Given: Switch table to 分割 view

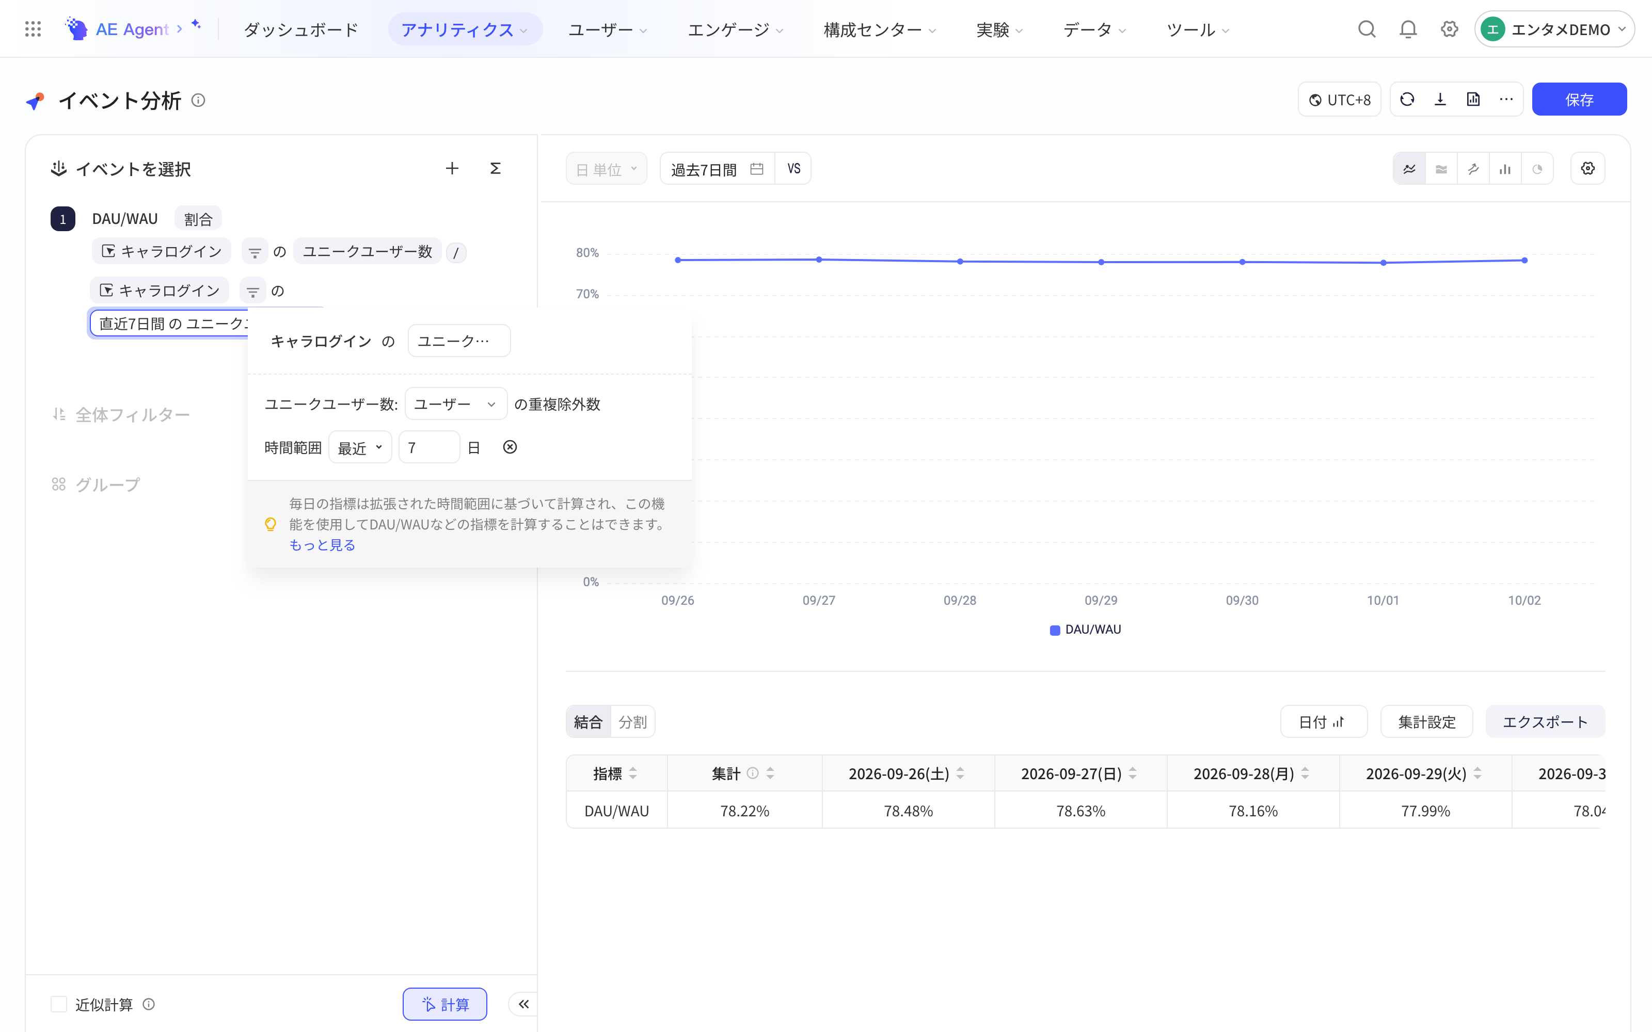Looking at the screenshot, I should pyautogui.click(x=633, y=722).
